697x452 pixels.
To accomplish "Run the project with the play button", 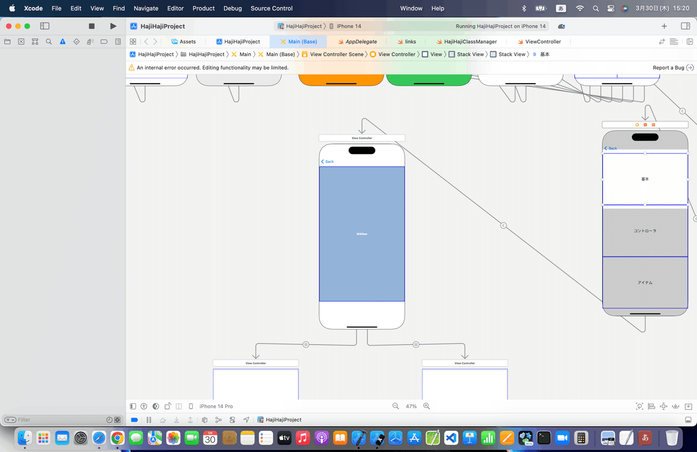I will pyautogui.click(x=113, y=26).
